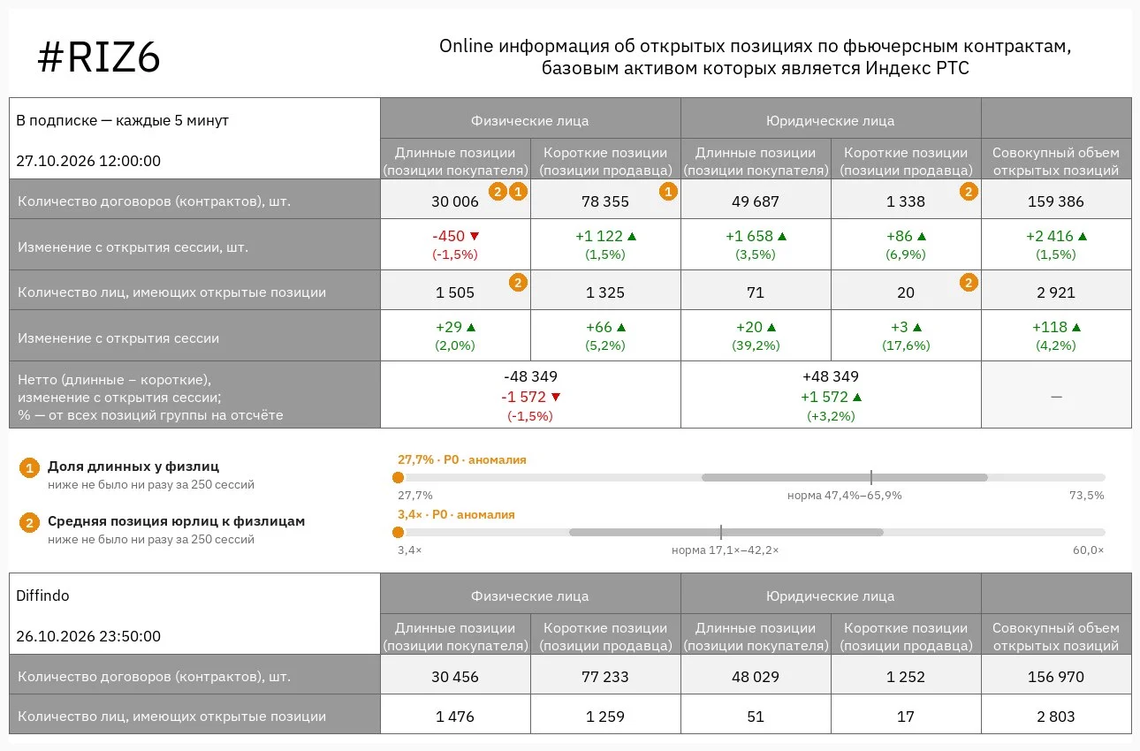Click the orange marker dot on the 3,4× bar

pos(398,533)
